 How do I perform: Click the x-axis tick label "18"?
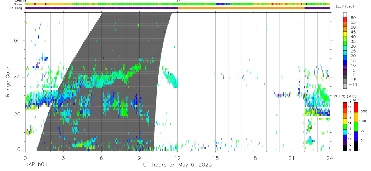[254, 158]
